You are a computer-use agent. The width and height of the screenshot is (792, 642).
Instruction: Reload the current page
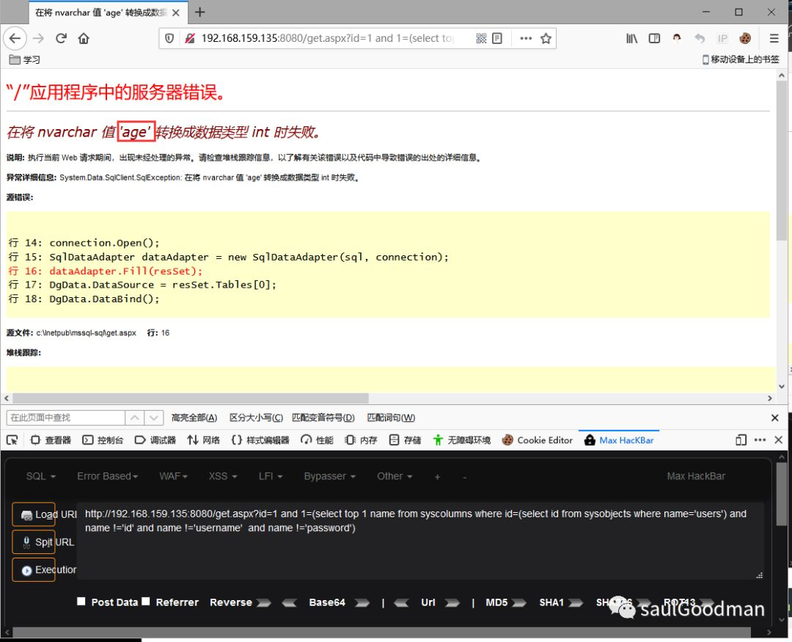(61, 38)
